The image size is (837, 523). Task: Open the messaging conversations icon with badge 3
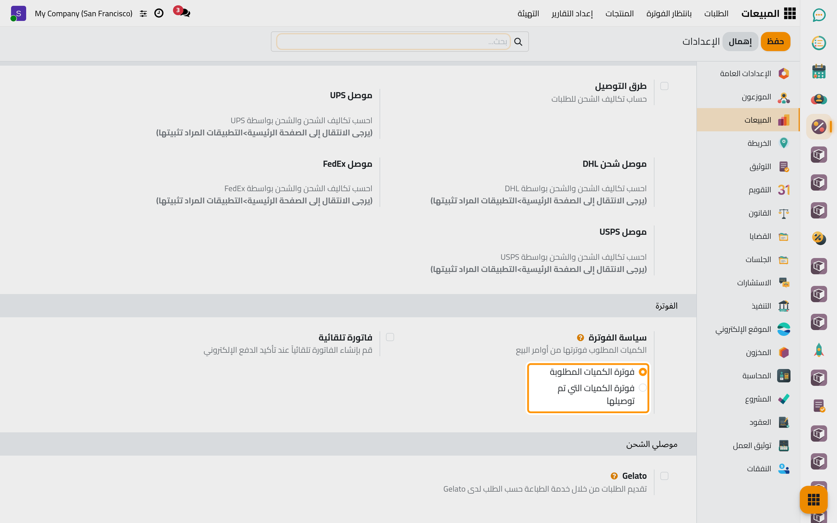(182, 12)
